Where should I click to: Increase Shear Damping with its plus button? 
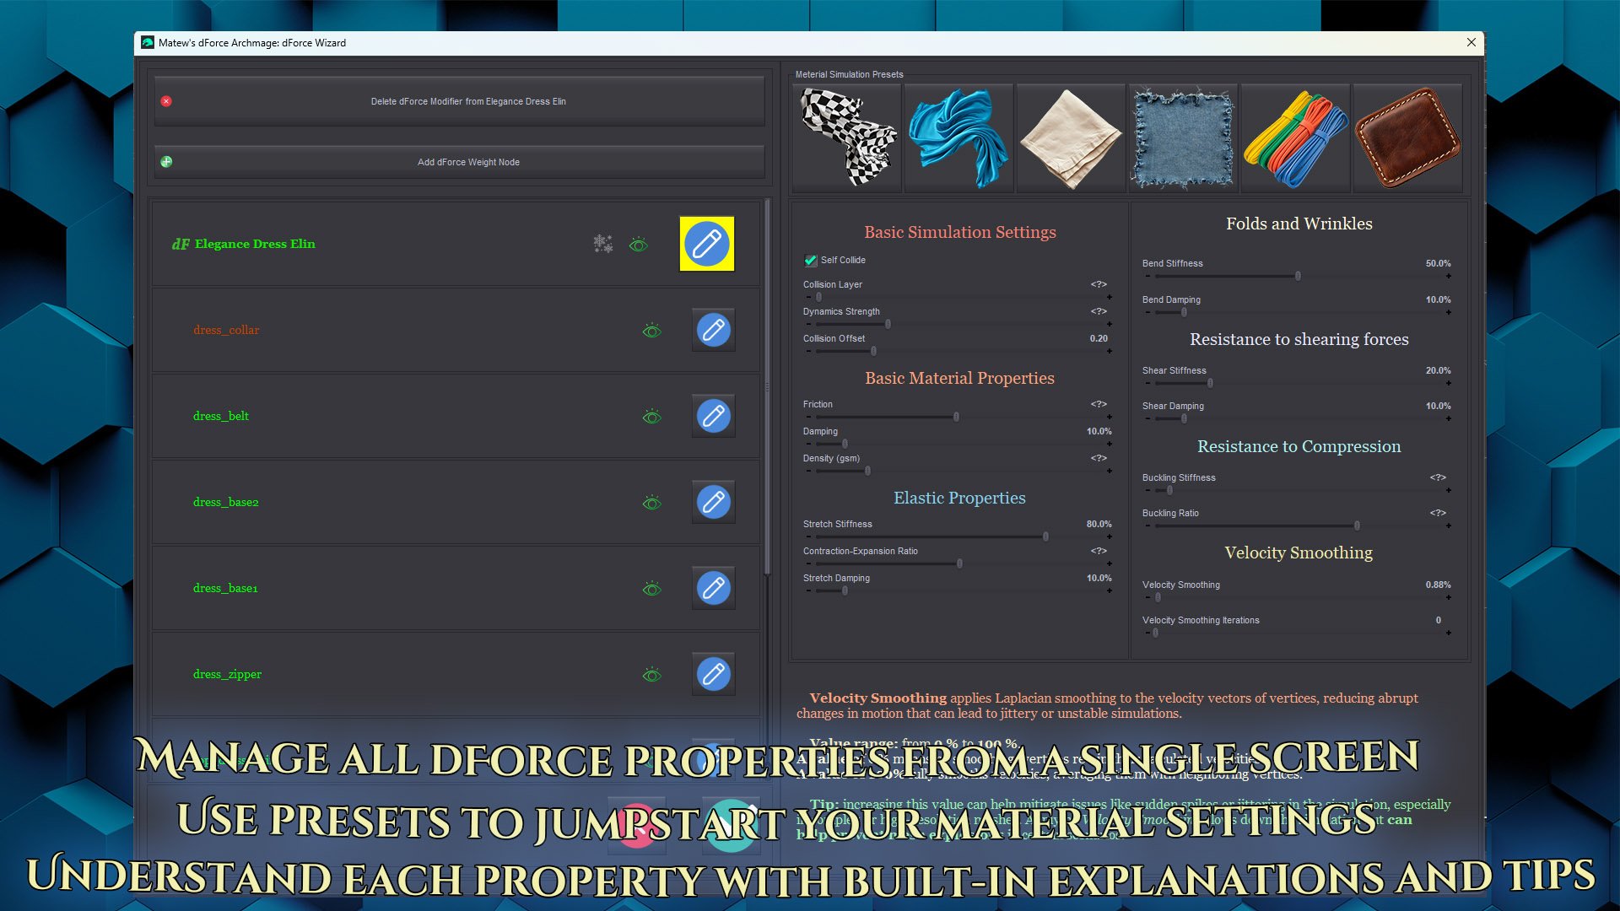click(1449, 418)
